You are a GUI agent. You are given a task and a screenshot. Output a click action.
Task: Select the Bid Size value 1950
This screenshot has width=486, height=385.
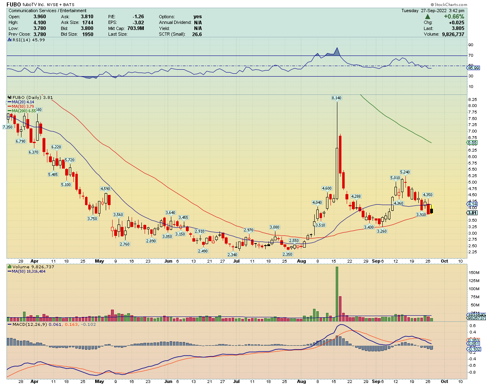point(87,34)
